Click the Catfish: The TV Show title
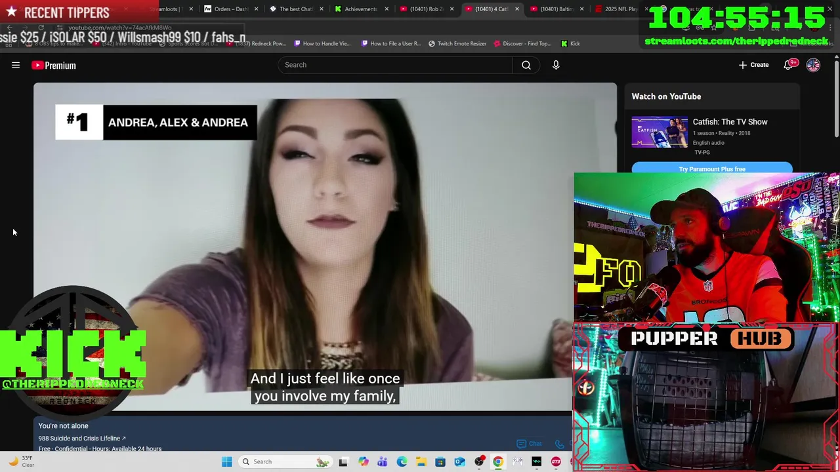840x472 pixels. click(x=730, y=122)
